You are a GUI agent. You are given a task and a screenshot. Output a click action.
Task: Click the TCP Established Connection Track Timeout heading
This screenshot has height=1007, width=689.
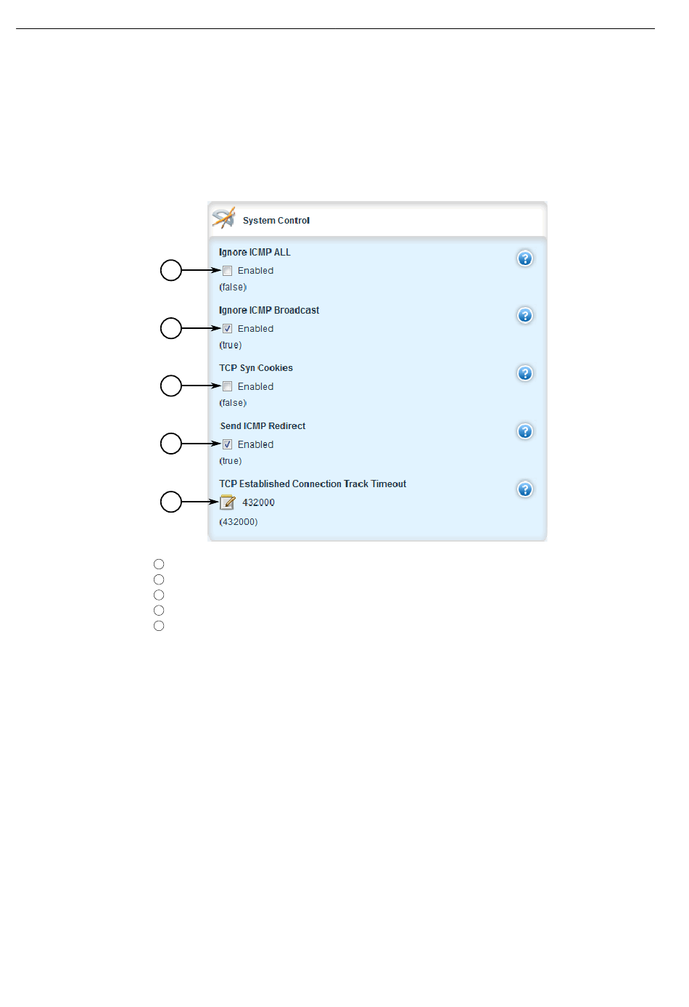[x=313, y=484]
